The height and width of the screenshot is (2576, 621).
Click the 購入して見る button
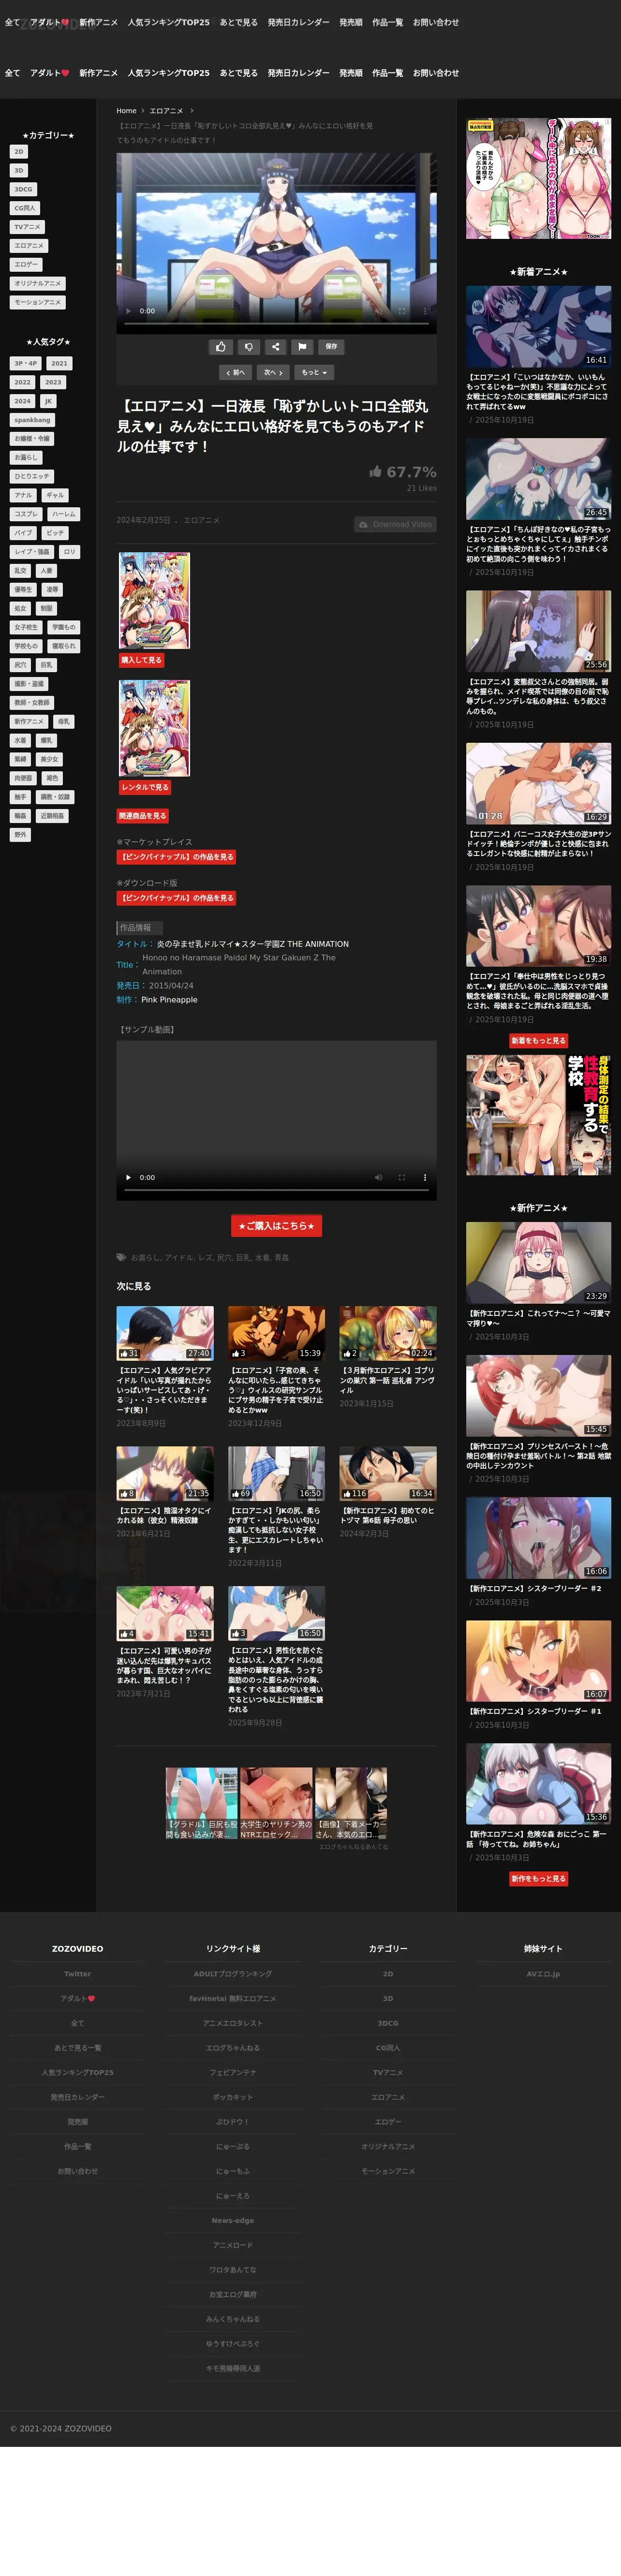(x=141, y=660)
